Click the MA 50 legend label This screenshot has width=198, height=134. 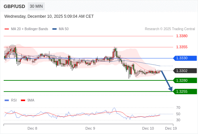coord(64,29)
